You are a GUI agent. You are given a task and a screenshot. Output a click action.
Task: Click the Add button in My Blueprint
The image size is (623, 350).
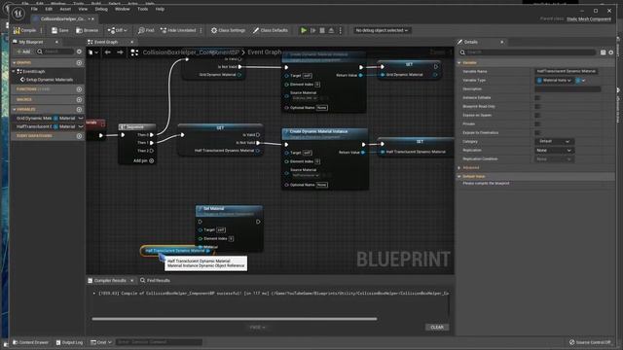tap(23, 52)
